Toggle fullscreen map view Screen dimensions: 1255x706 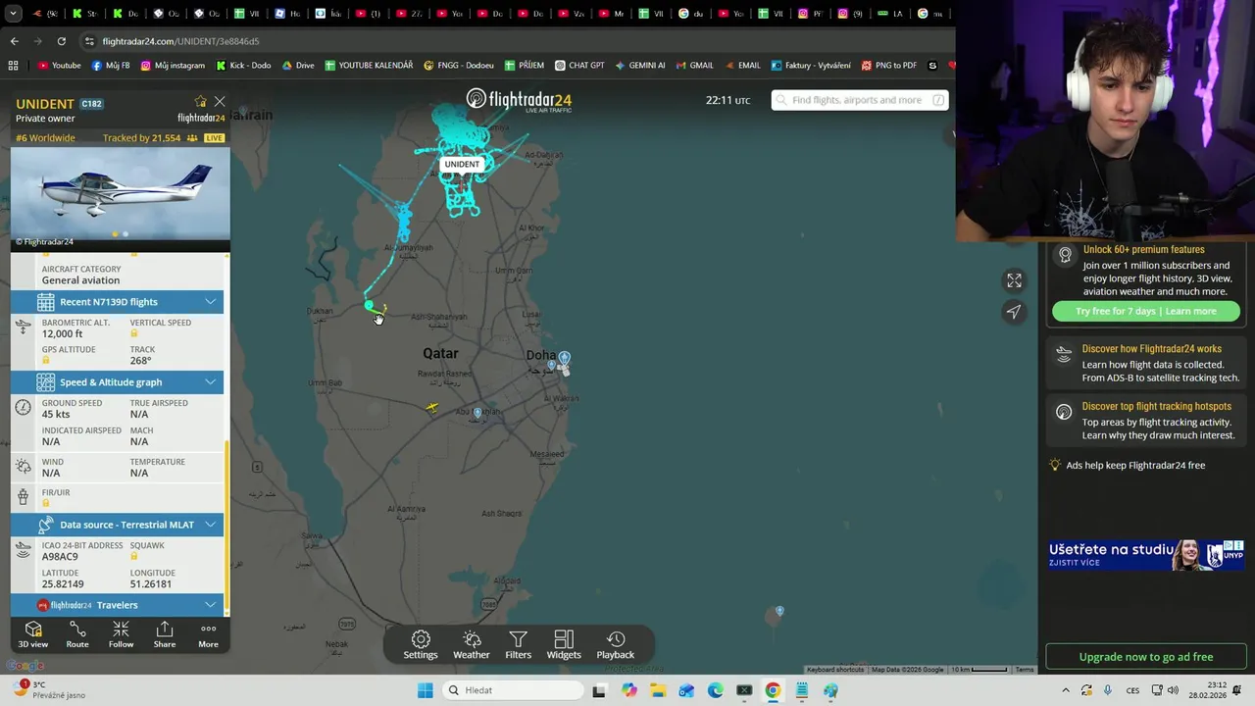pyautogui.click(x=1014, y=280)
